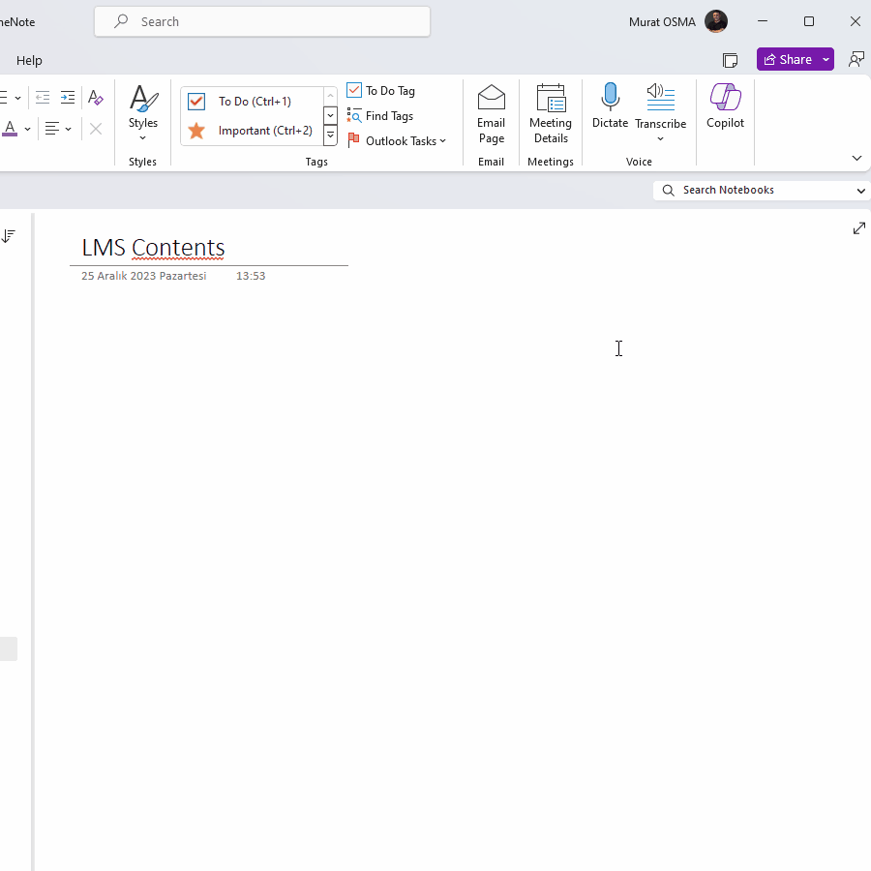Open Outlook Tasks dropdown

pyautogui.click(x=397, y=141)
